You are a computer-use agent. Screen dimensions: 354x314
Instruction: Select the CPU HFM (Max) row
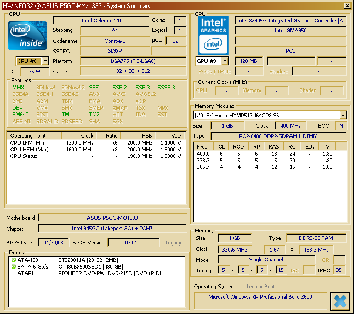click(x=95, y=150)
